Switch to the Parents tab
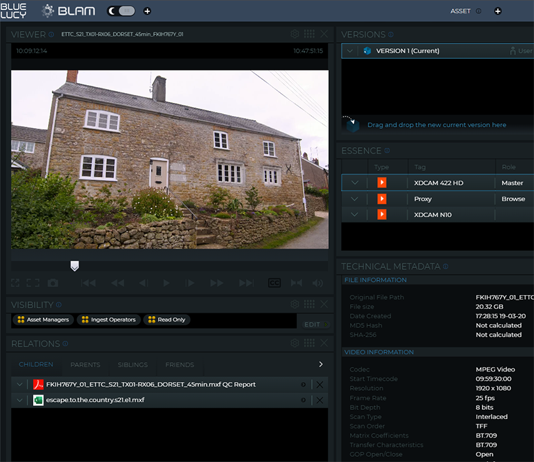534x462 pixels. (85, 365)
